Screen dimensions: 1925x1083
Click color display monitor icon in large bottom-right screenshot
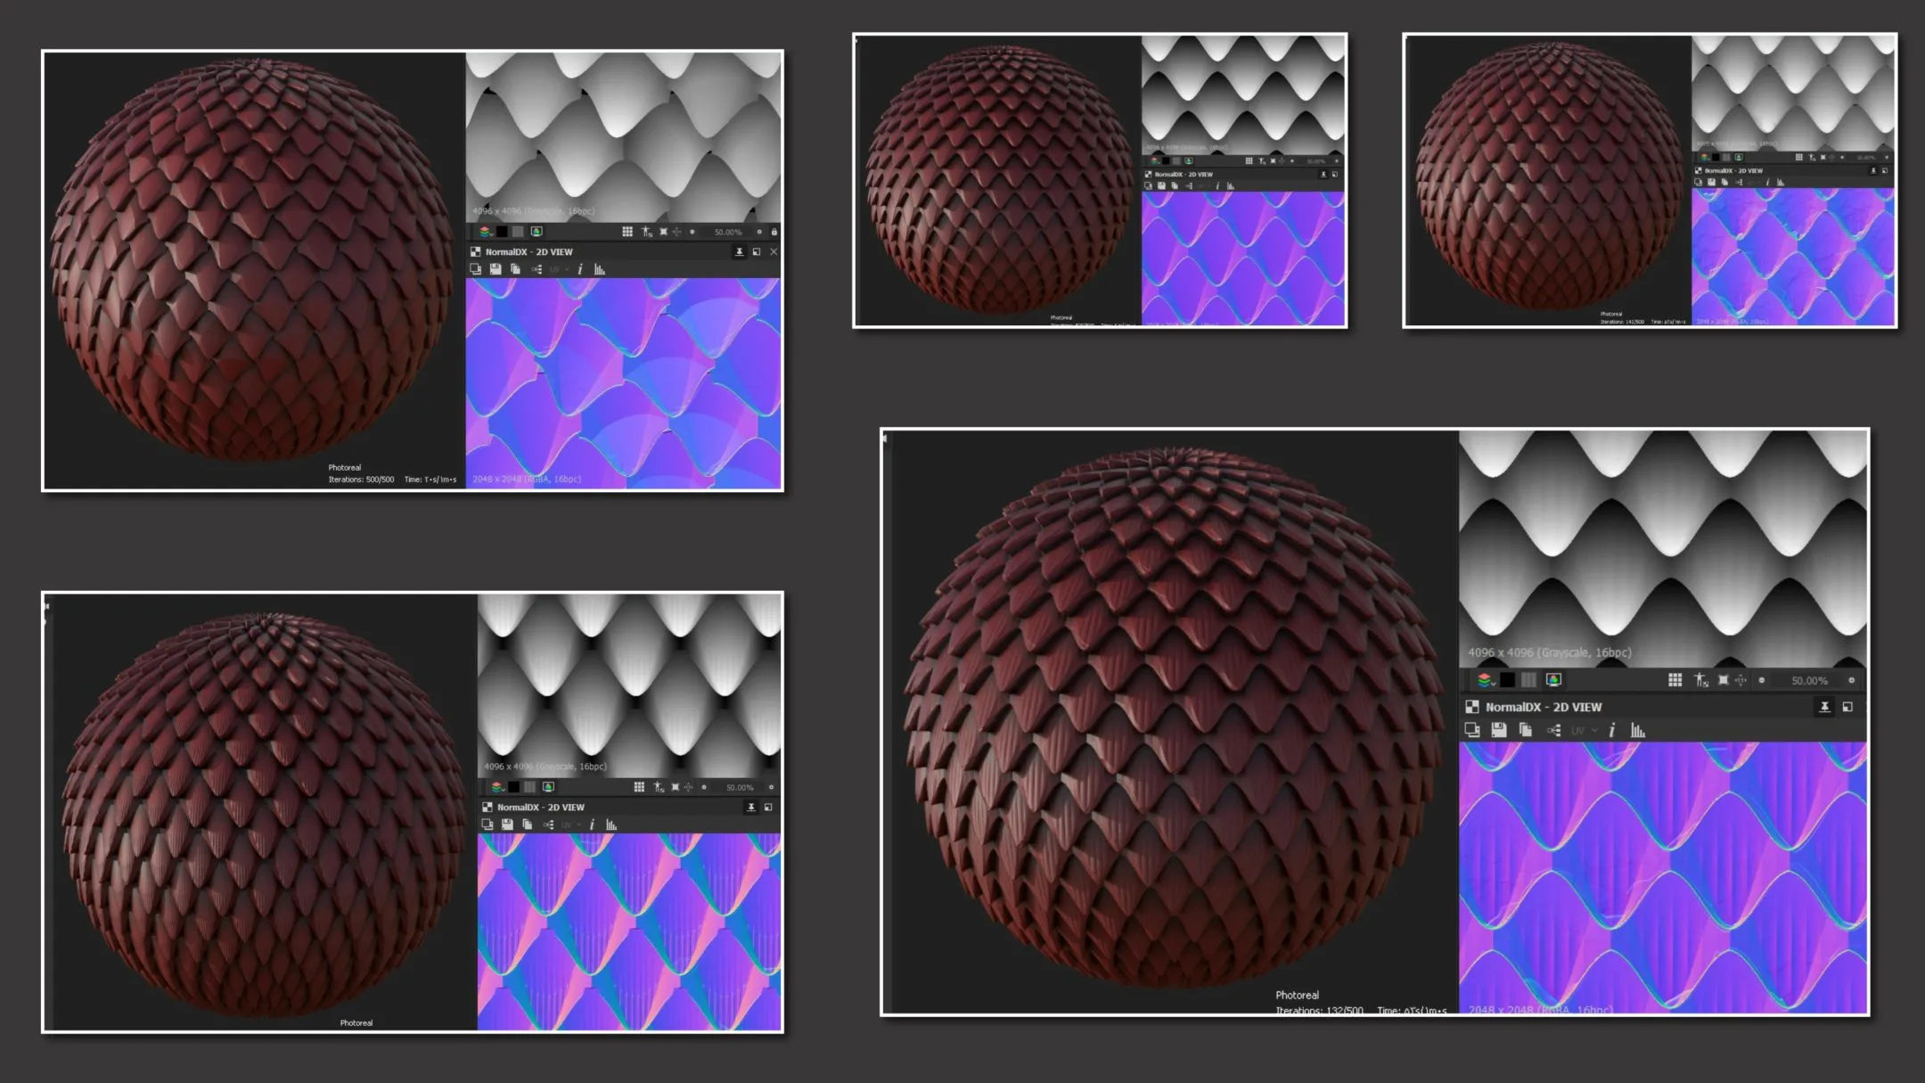(1553, 680)
